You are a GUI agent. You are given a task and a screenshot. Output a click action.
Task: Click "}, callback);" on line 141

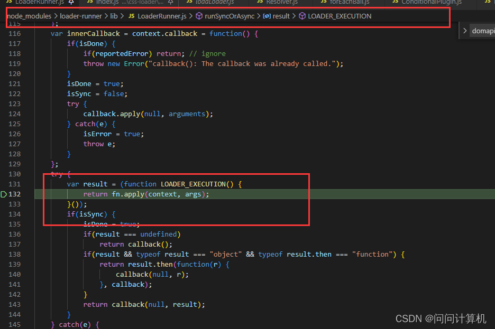[126, 285]
